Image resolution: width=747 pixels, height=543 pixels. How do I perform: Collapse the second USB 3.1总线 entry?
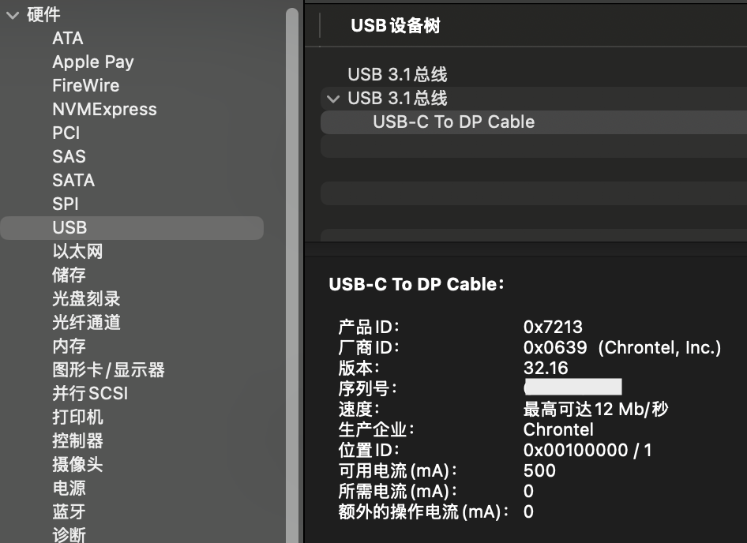point(332,99)
